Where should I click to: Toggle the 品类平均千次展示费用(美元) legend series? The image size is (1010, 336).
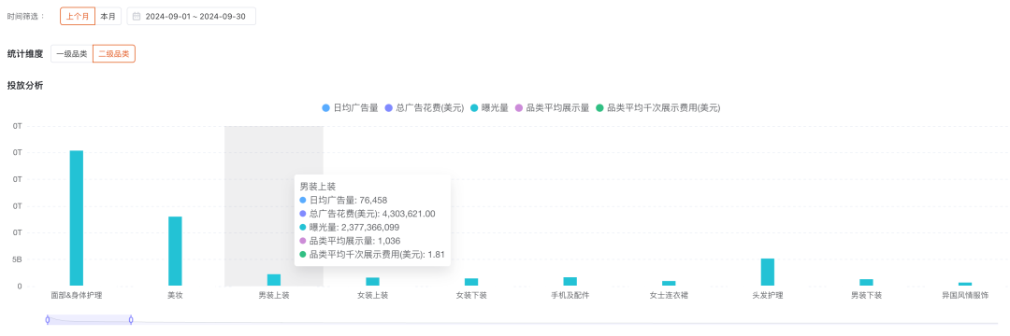tap(657, 108)
